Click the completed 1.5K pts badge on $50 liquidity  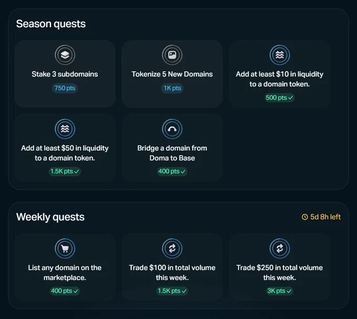(x=65, y=172)
